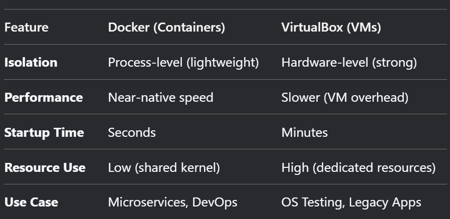Viewport: 450px width, 219px height.
Task: Click the Slower (VM overhead) cell
Action: pyautogui.click(x=345, y=98)
